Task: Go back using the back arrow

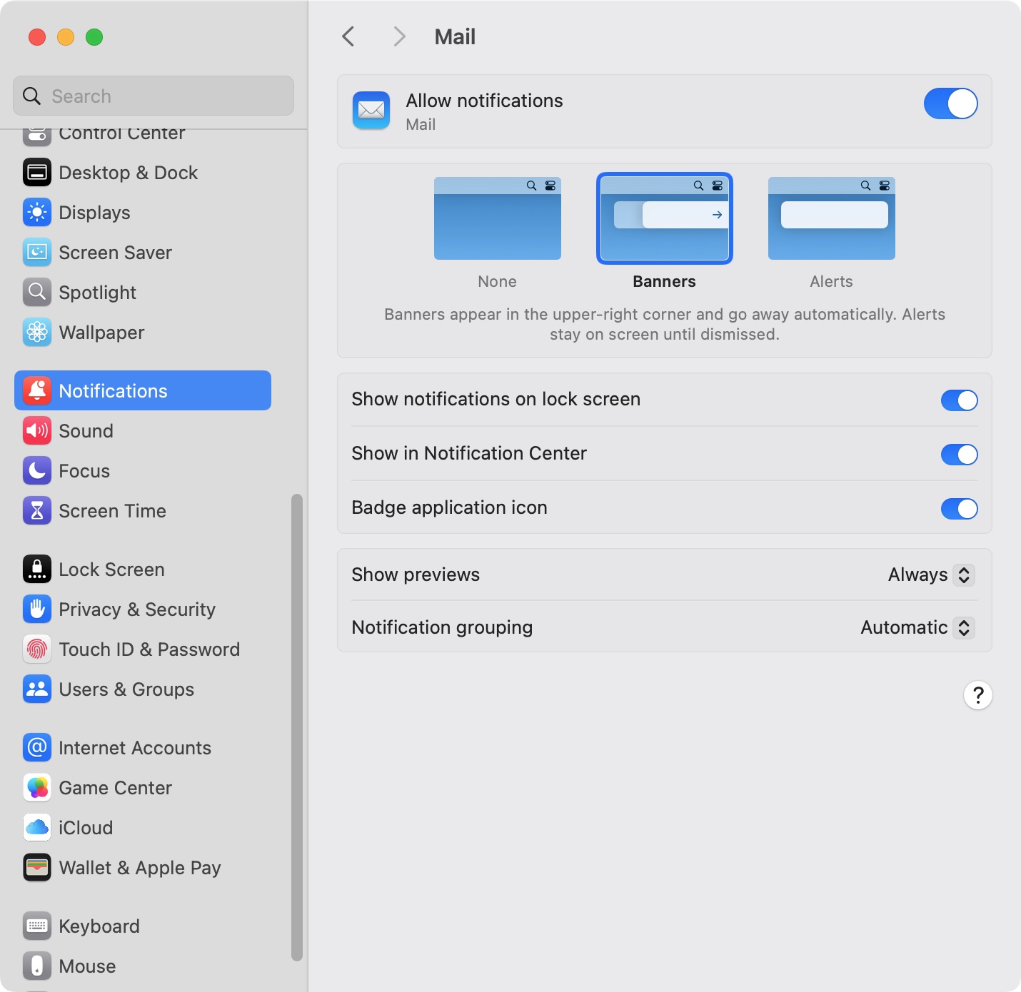Action: click(x=348, y=36)
